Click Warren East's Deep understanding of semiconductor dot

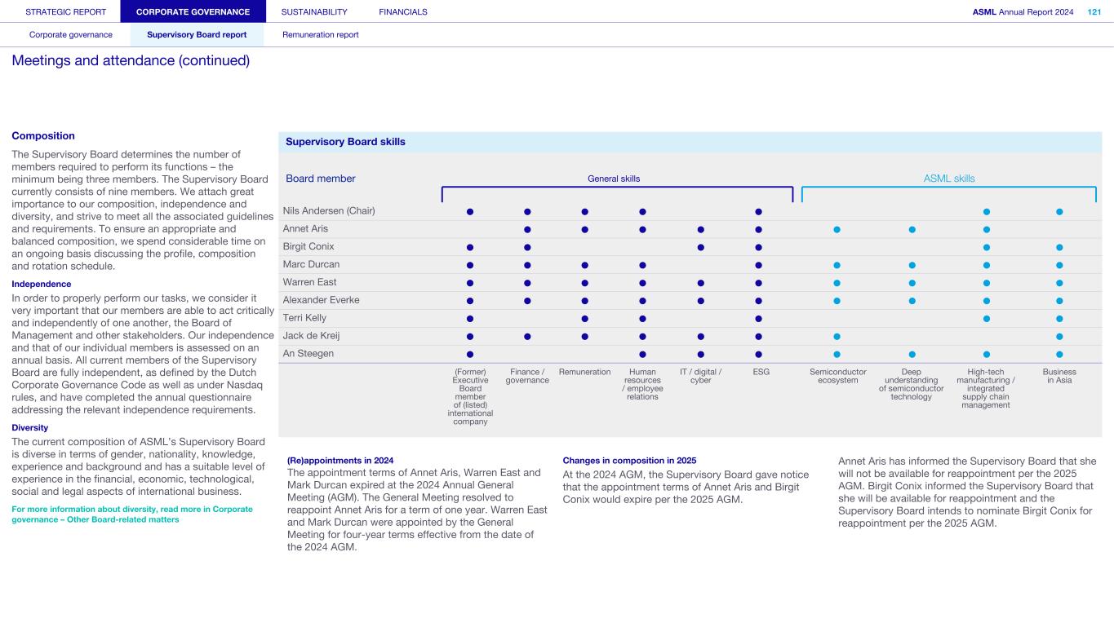pyautogui.click(x=912, y=283)
